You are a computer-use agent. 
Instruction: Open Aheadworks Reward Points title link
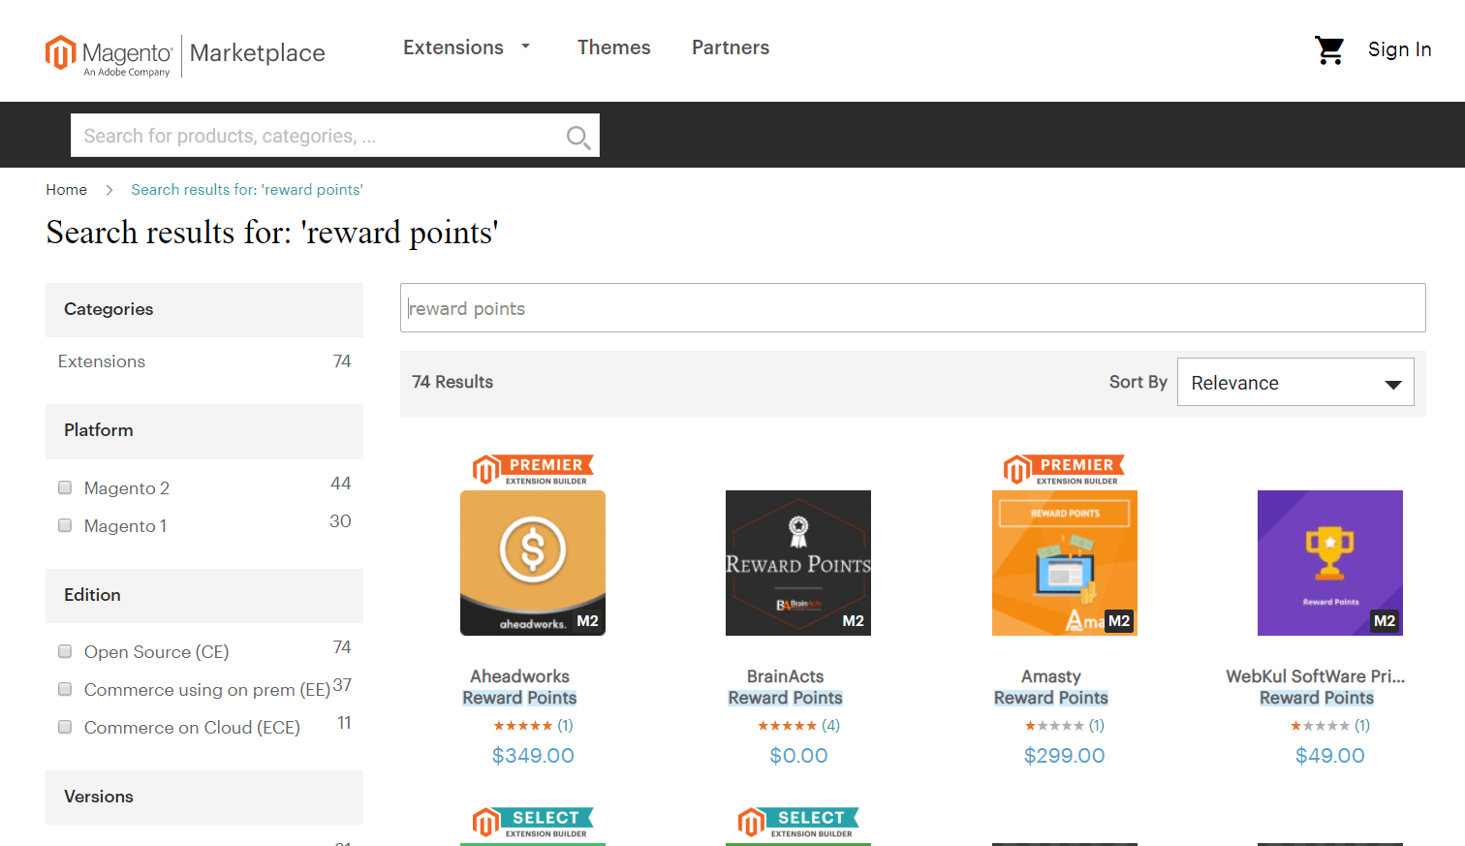(x=519, y=698)
